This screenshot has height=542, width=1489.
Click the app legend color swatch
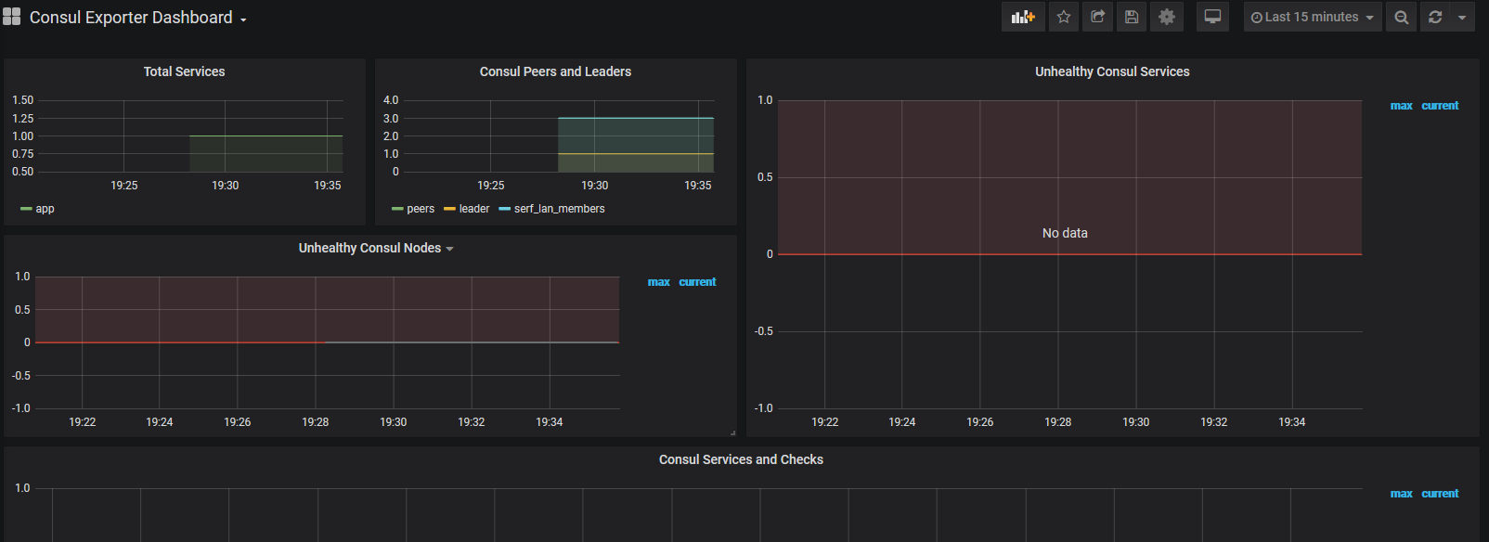tap(26, 209)
